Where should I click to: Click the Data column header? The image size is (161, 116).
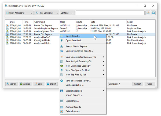click(108, 22)
